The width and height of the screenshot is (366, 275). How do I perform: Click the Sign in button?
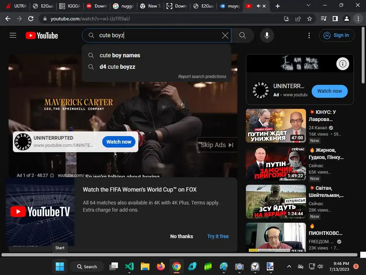point(337,35)
